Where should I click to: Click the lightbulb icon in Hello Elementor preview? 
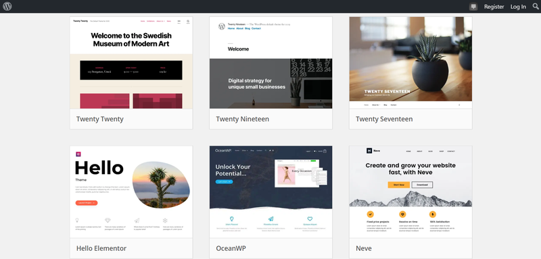click(77, 220)
